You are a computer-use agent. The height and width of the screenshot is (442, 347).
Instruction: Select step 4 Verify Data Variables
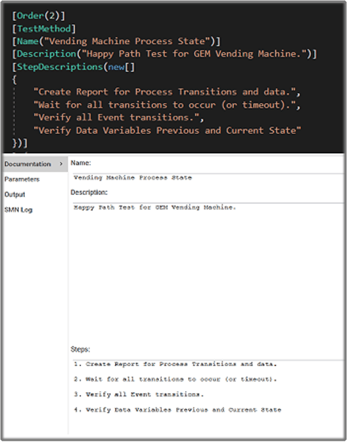(178, 410)
